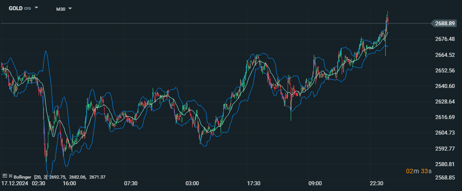Click the current price tag 2688.89
Screen dimensions: 462x191
[446, 23]
